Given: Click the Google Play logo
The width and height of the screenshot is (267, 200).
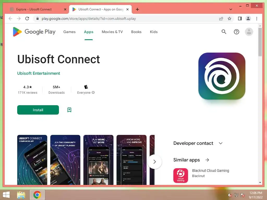Looking at the screenshot, I should pos(34,32).
